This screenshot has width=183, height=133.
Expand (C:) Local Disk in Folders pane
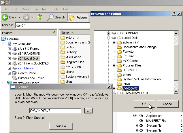[x=9, y=58]
